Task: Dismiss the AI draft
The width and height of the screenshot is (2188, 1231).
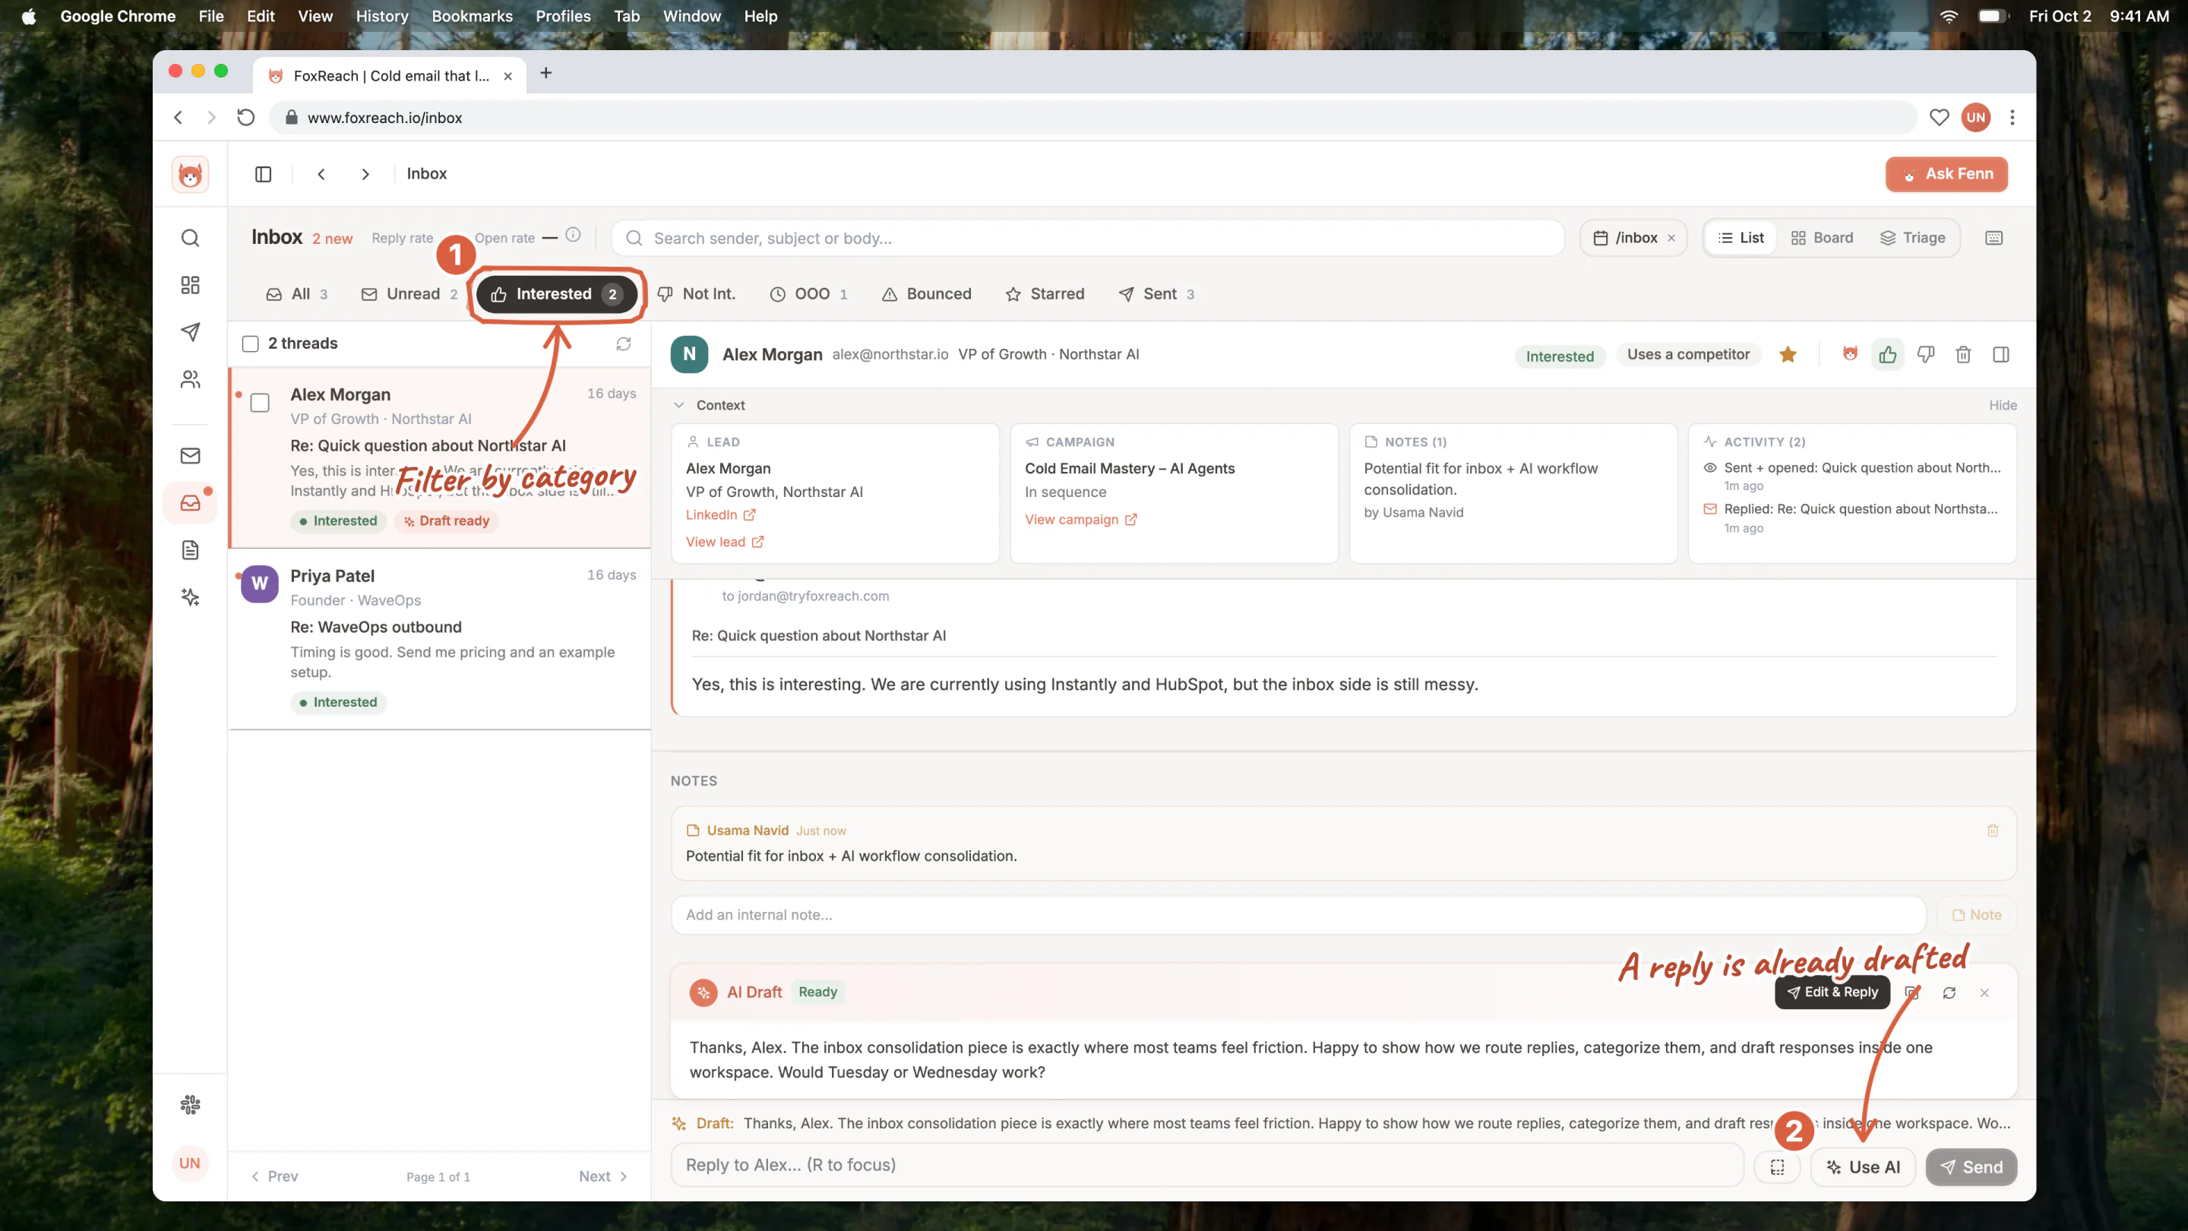Action: (1984, 992)
